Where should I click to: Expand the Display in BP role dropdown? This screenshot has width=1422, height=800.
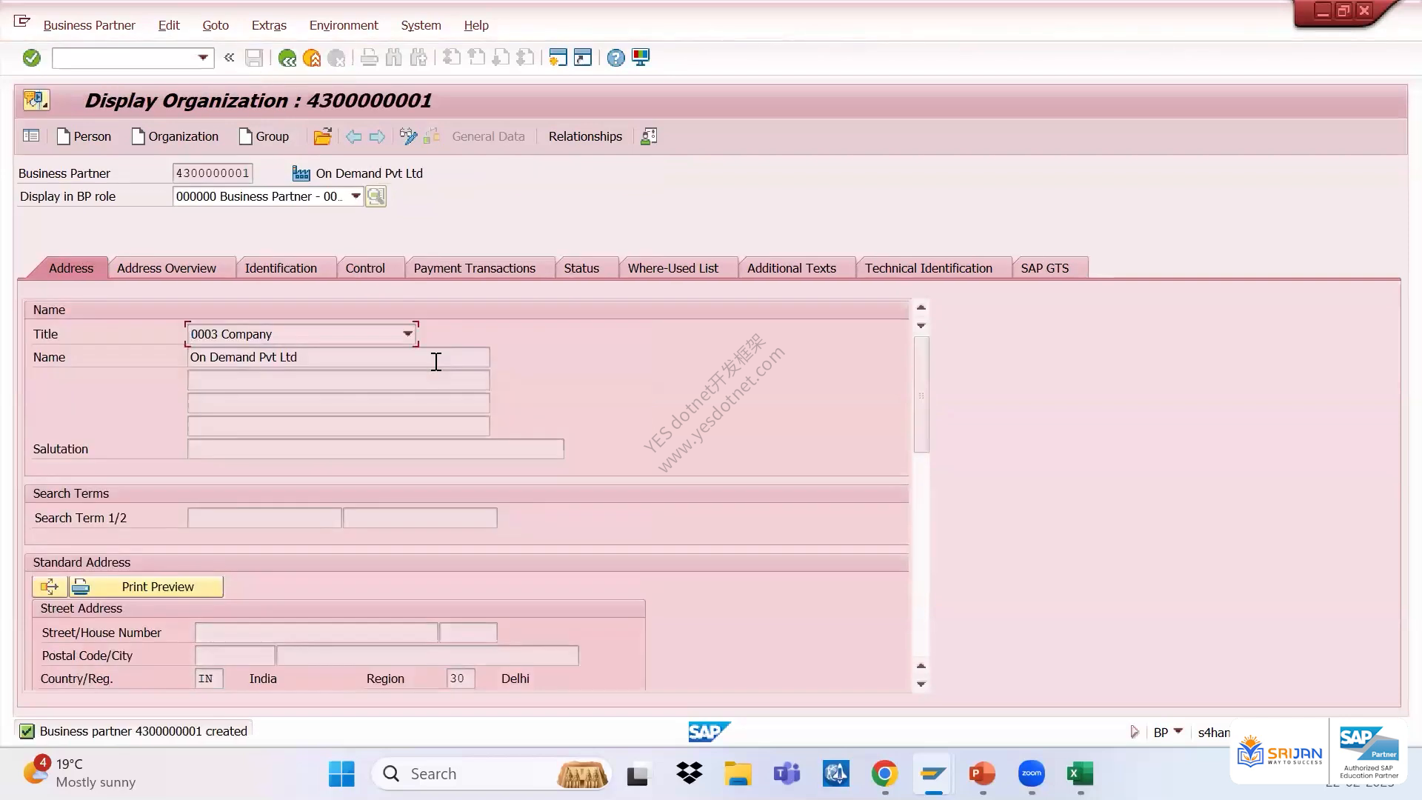tap(355, 196)
